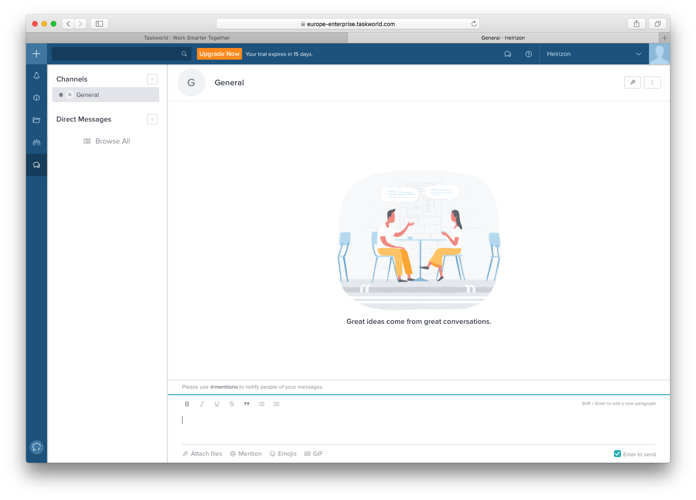This screenshot has height=500, width=696.
Task: Toggle the Enter to send checkbox
Action: (x=617, y=454)
